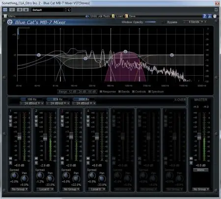This screenshot has height=199, width=221.
Task: Click the Load preset folder icon
Action: pyautogui.click(x=113, y=16)
